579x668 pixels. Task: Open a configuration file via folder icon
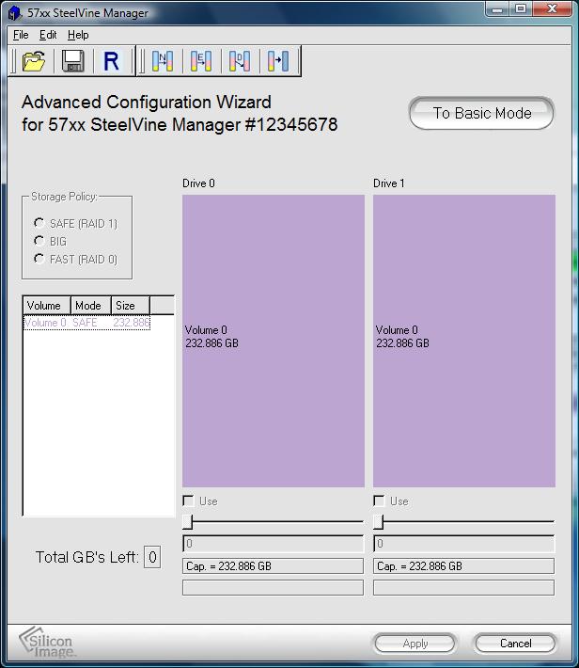[x=34, y=61]
